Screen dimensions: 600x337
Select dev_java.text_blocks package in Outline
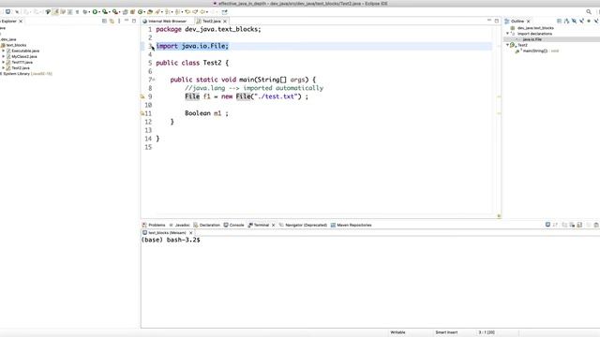coord(535,28)
